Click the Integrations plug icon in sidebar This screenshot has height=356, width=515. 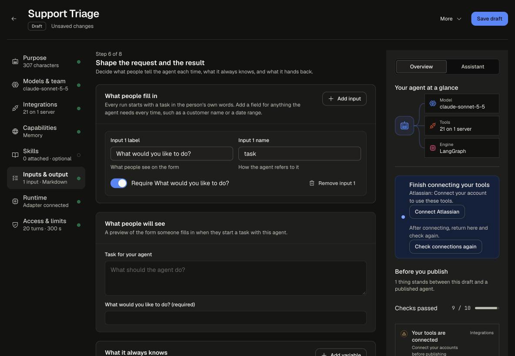[15, 108]
